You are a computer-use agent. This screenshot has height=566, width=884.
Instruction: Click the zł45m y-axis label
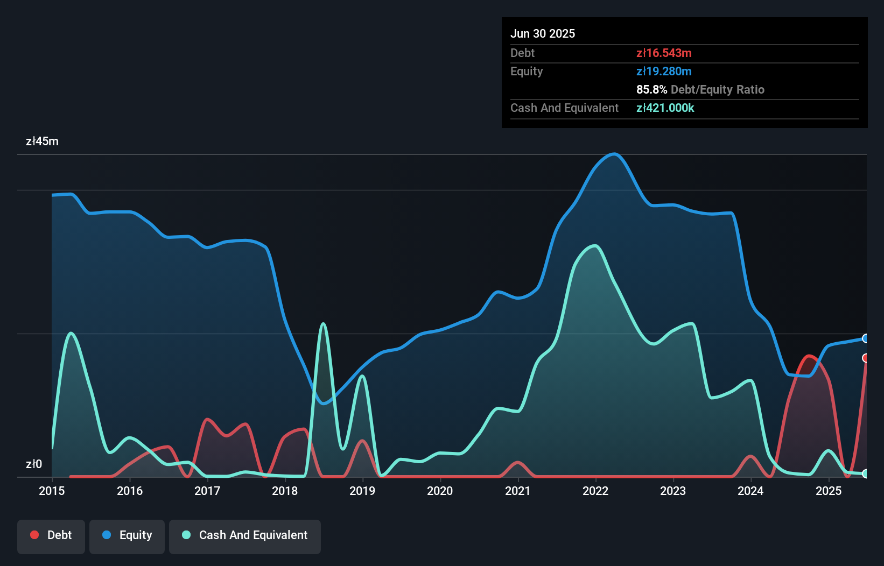pos(42,141)
